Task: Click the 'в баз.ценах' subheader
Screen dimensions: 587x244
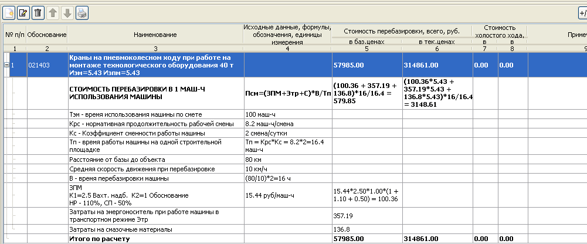Action: click(x=367, y=42)
